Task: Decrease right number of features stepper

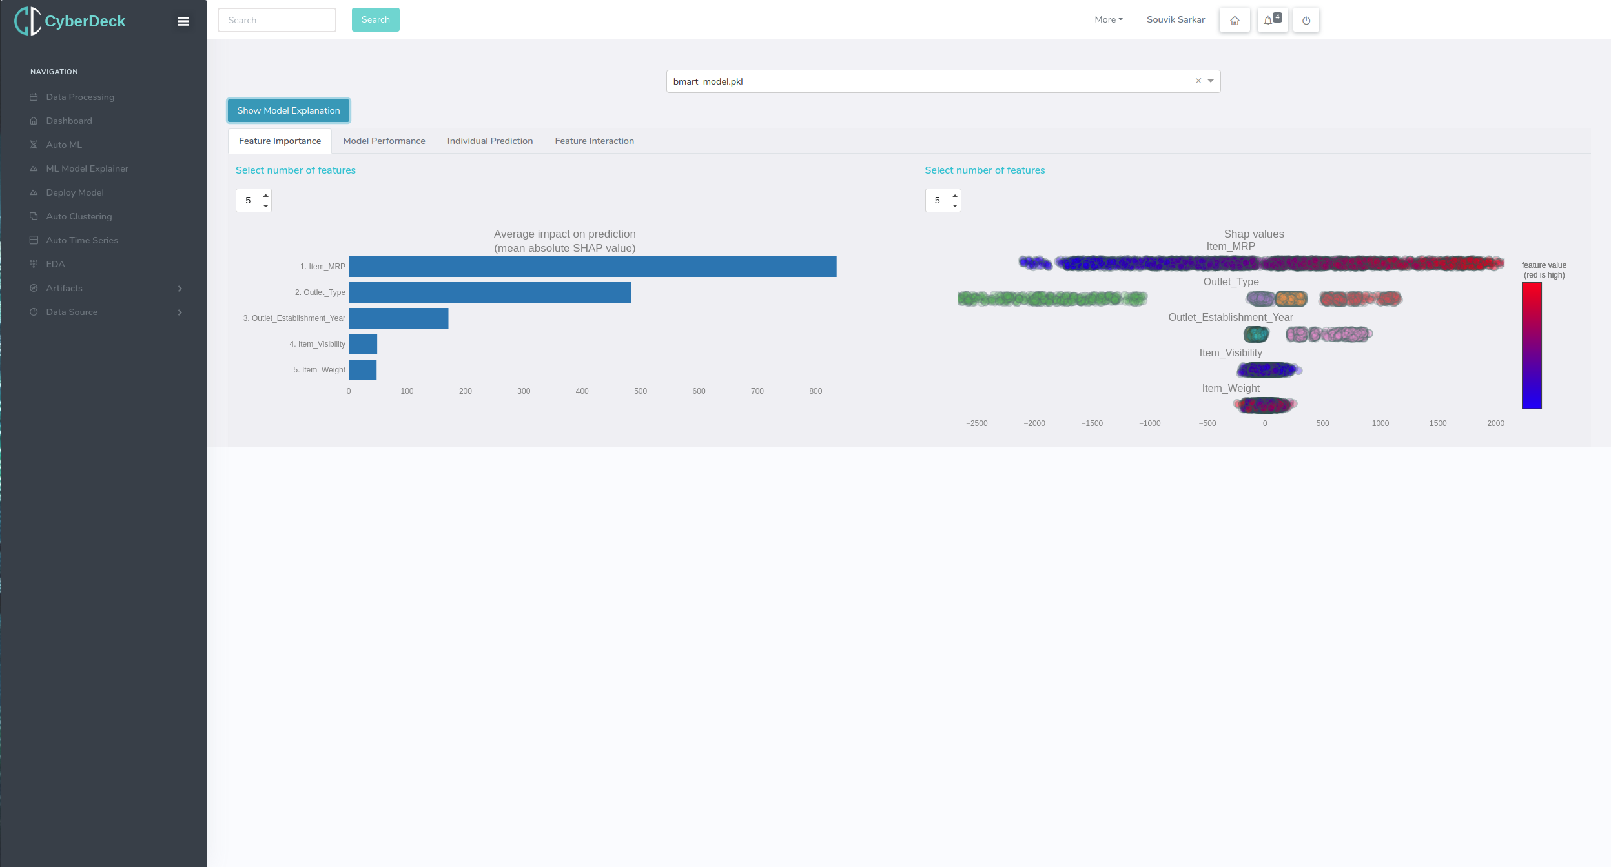Action: pos(955,206)
